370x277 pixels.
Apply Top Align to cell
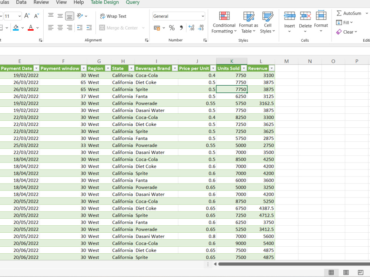tap(51, 16)
